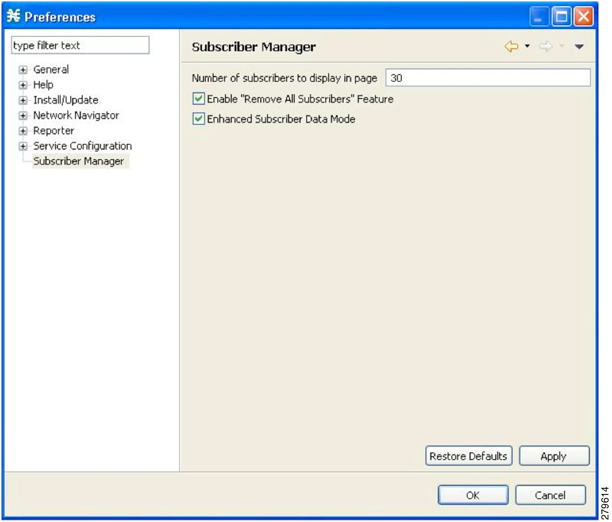612x522 pixels.
Task: Select the Reporter tree item
Action: pos(53,130)
